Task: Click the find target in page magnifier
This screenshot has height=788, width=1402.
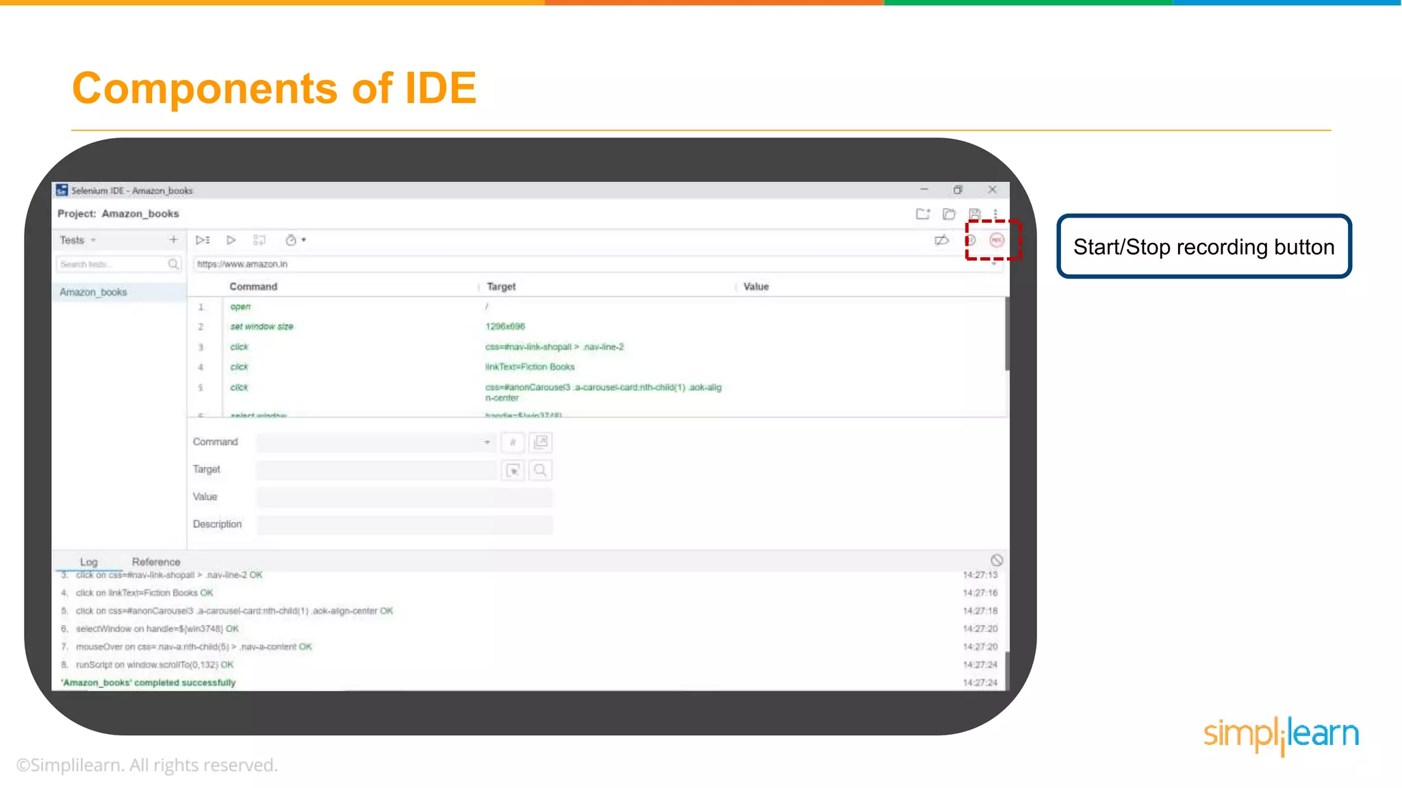Action: click(541, 470)
